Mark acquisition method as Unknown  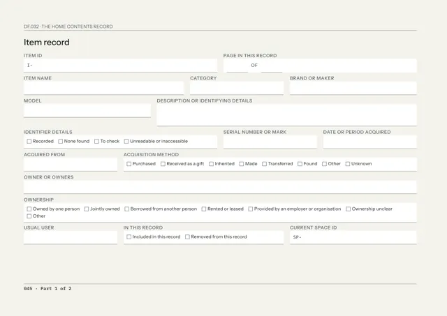pos(348,164)
